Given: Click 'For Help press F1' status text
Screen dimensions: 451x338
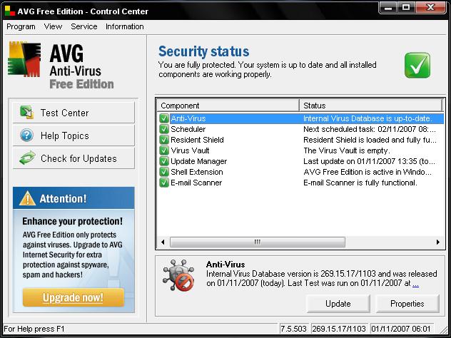Looking at the screenshot, I should [x=34, y=329].
